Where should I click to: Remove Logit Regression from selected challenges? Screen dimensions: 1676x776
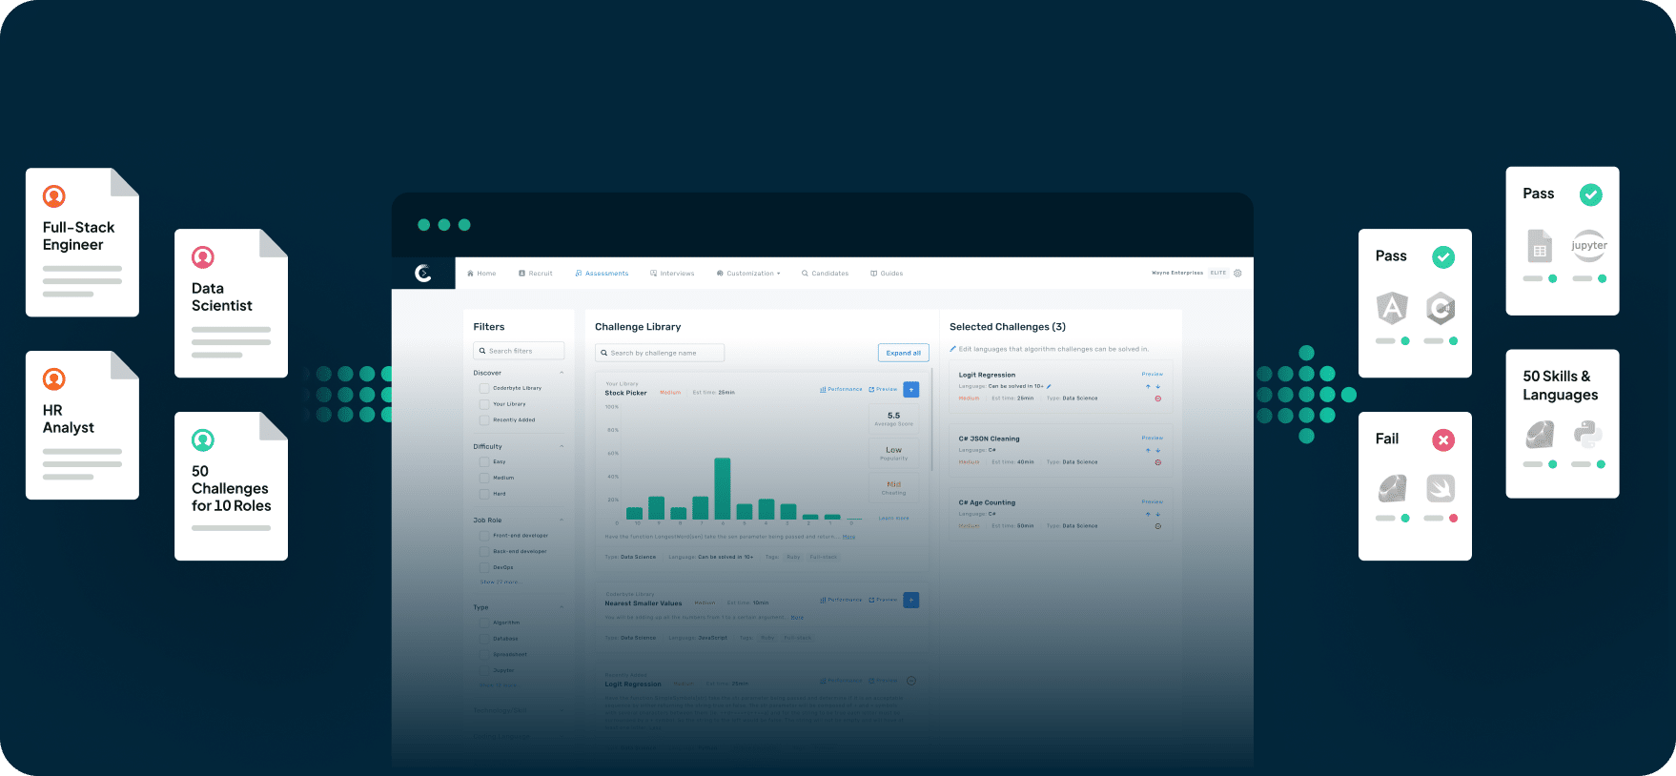pyautogui.click(x=1158, y=398)
